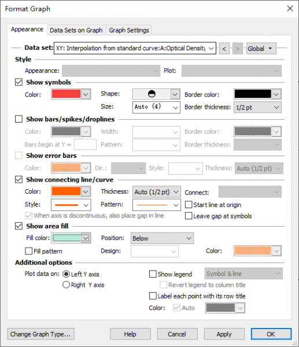The image size is (299, 347).
Task: Toggle the Show area fill checkbox
Action: point(19,226)
